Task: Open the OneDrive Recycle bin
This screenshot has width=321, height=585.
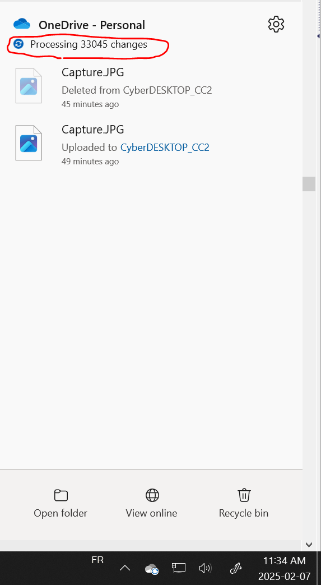Action: tap(244, 503)
